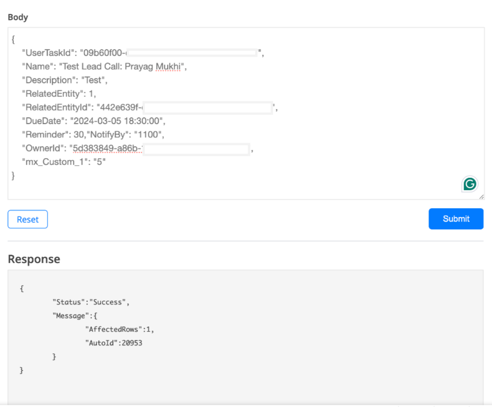Click the underlined word Mukhi

[x=168, y=67]
